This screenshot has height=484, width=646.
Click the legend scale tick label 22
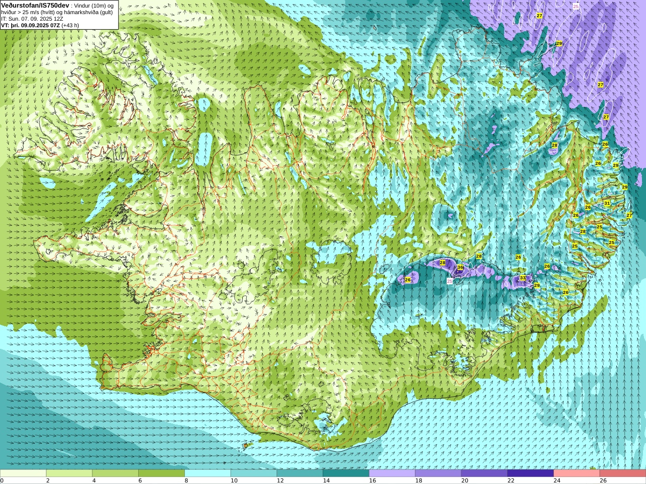(x=511, y=480)
